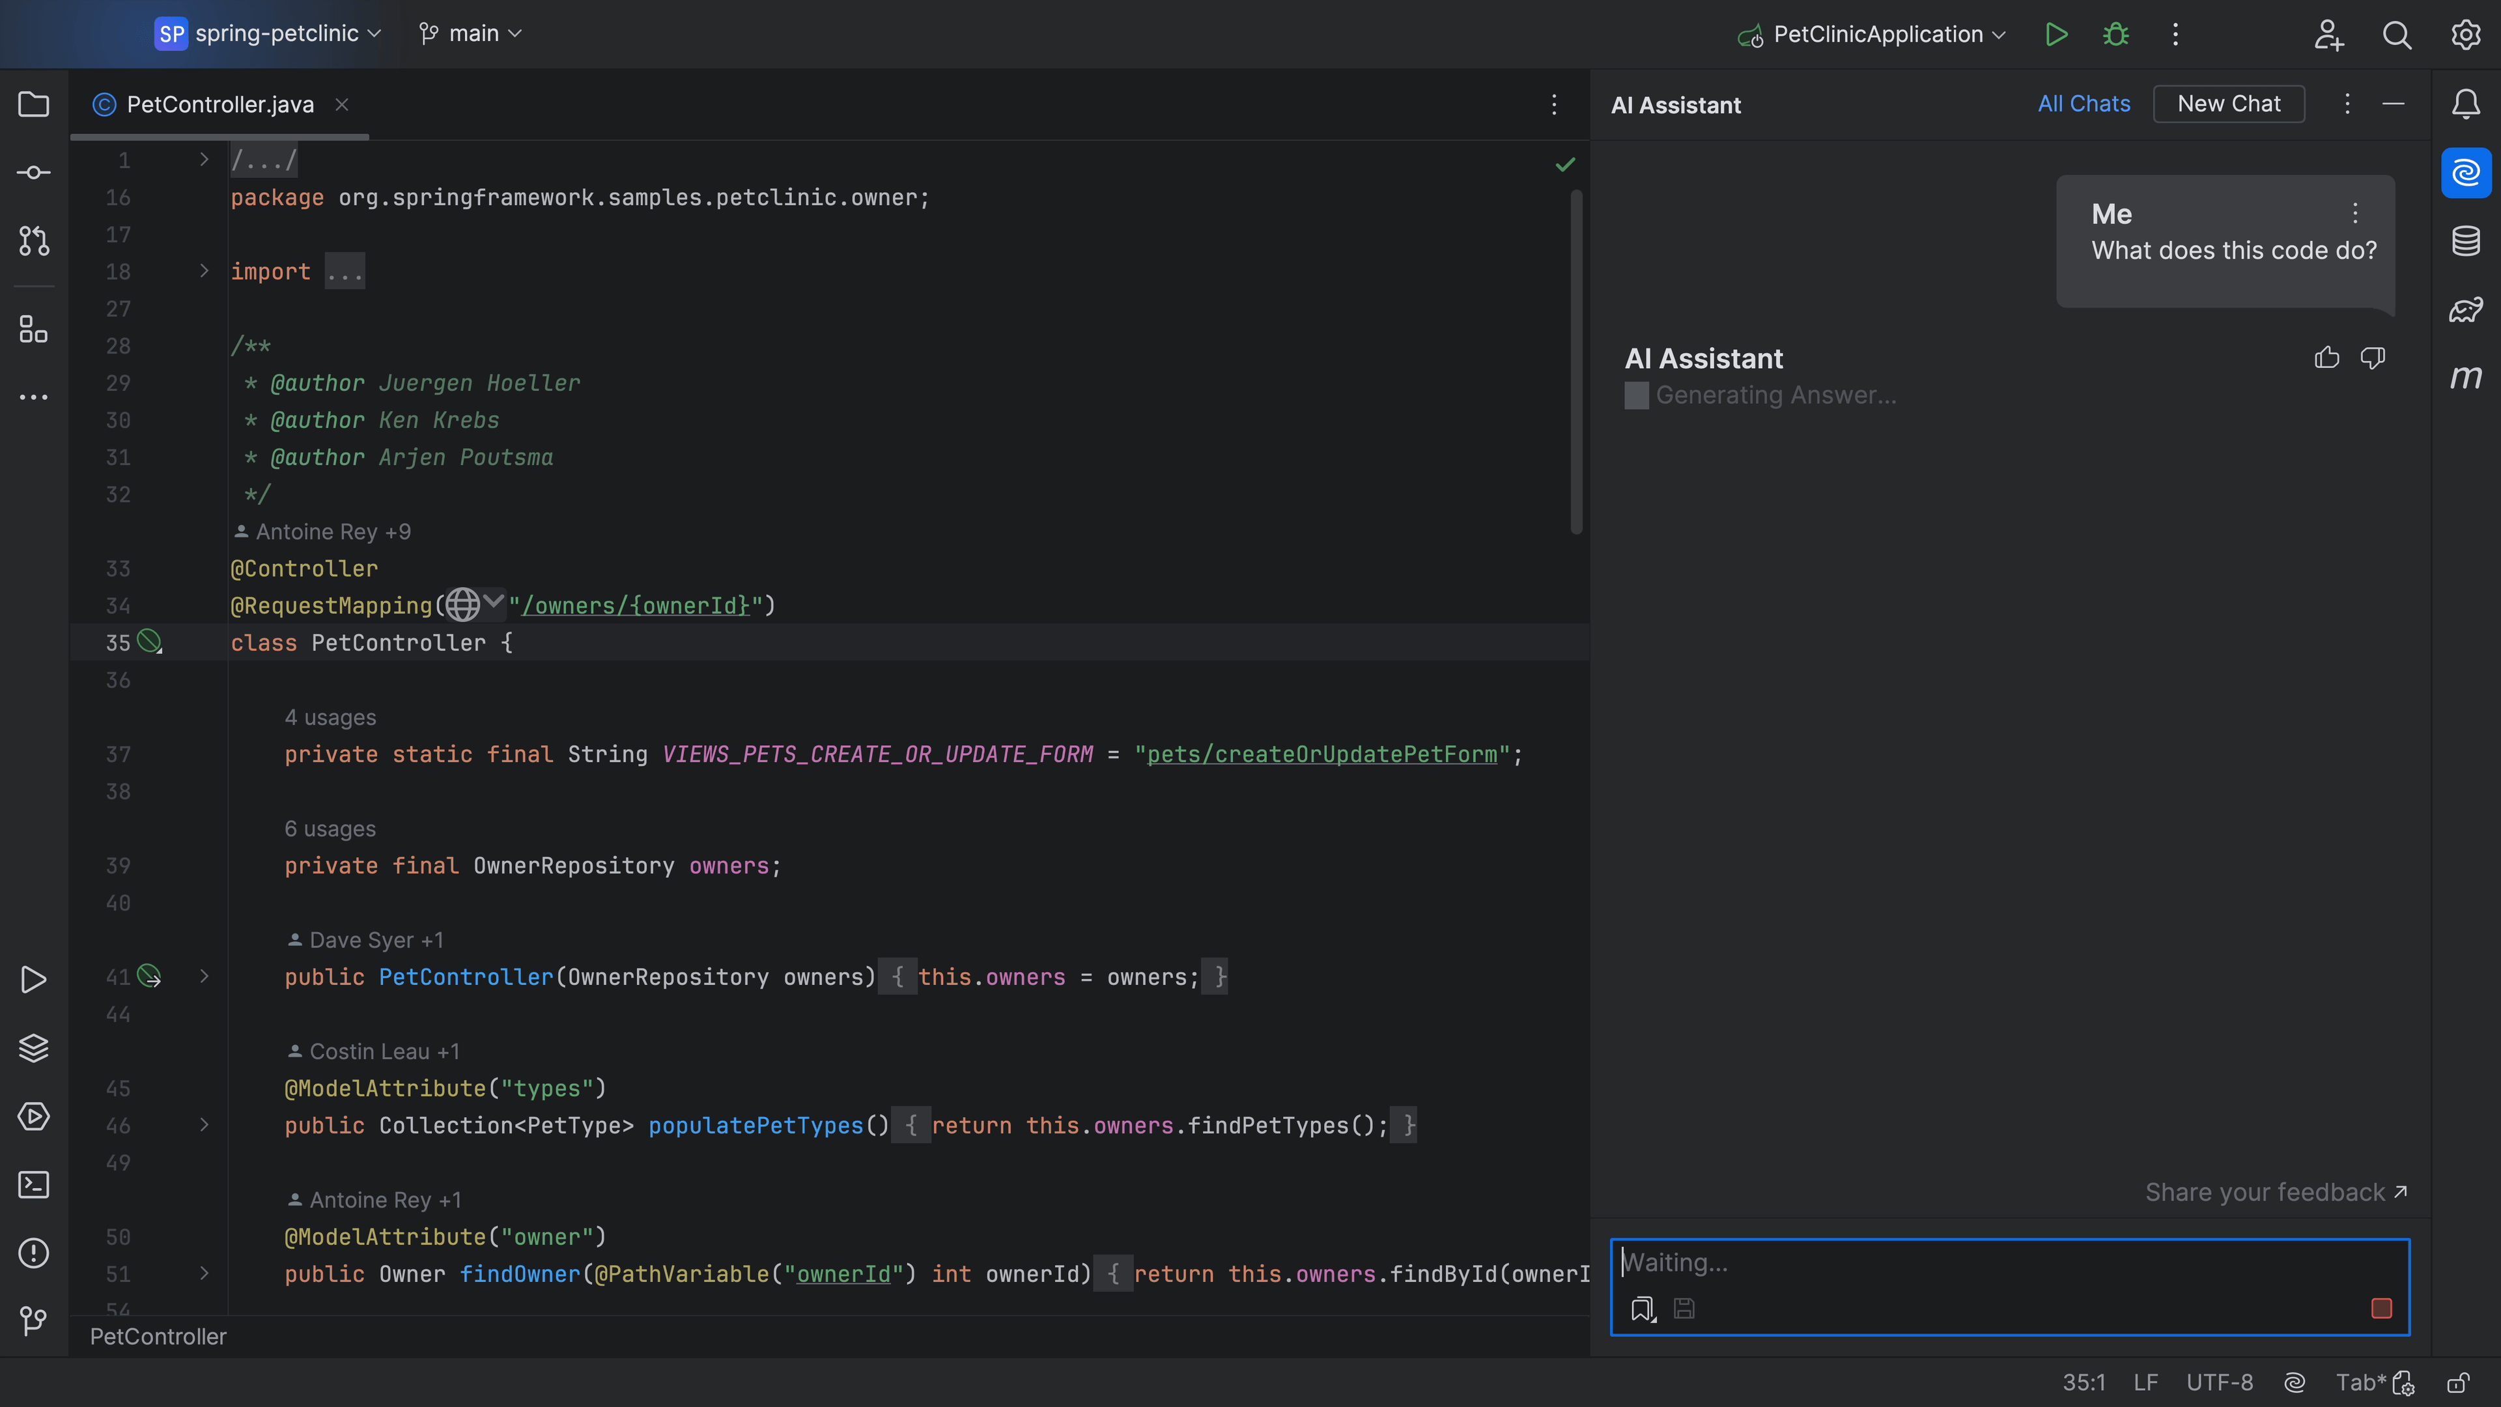Open Search Everywhere
The image size is (2501, 1407).
pos(2397,34)
